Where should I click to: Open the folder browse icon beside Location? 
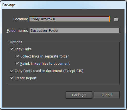[x=116, y=19]
